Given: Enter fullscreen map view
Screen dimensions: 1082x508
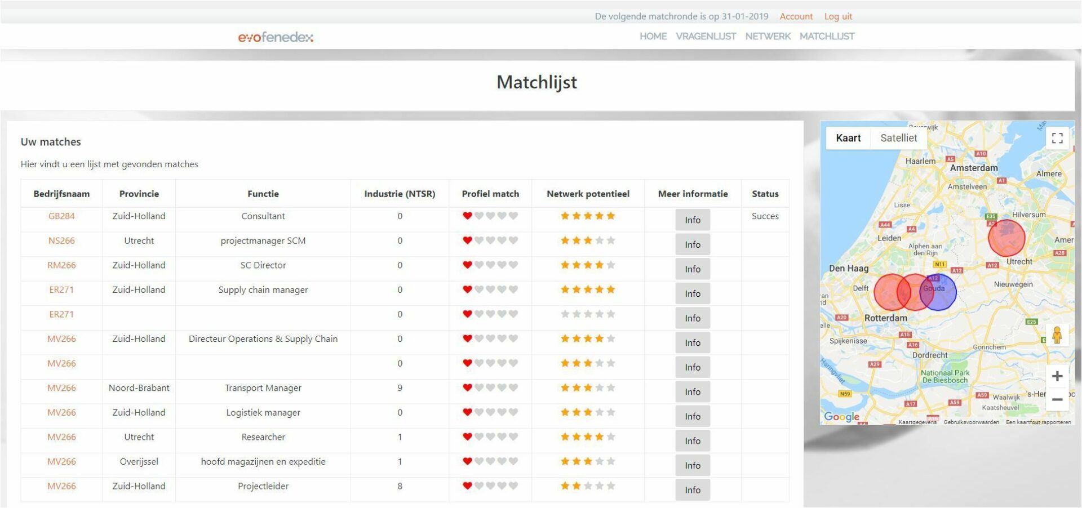Looking at the screenshot, I should pyautogui.click(x=1057, y=137).
